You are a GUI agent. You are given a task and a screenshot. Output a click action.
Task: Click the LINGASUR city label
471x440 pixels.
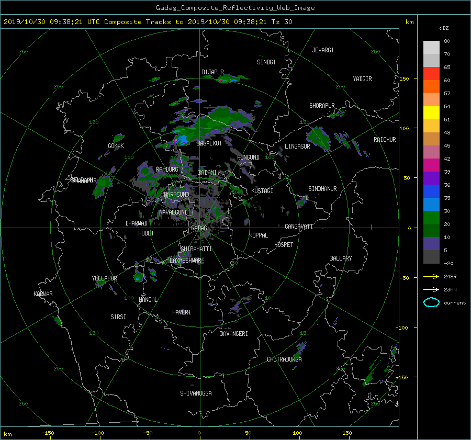coord(297,146)
